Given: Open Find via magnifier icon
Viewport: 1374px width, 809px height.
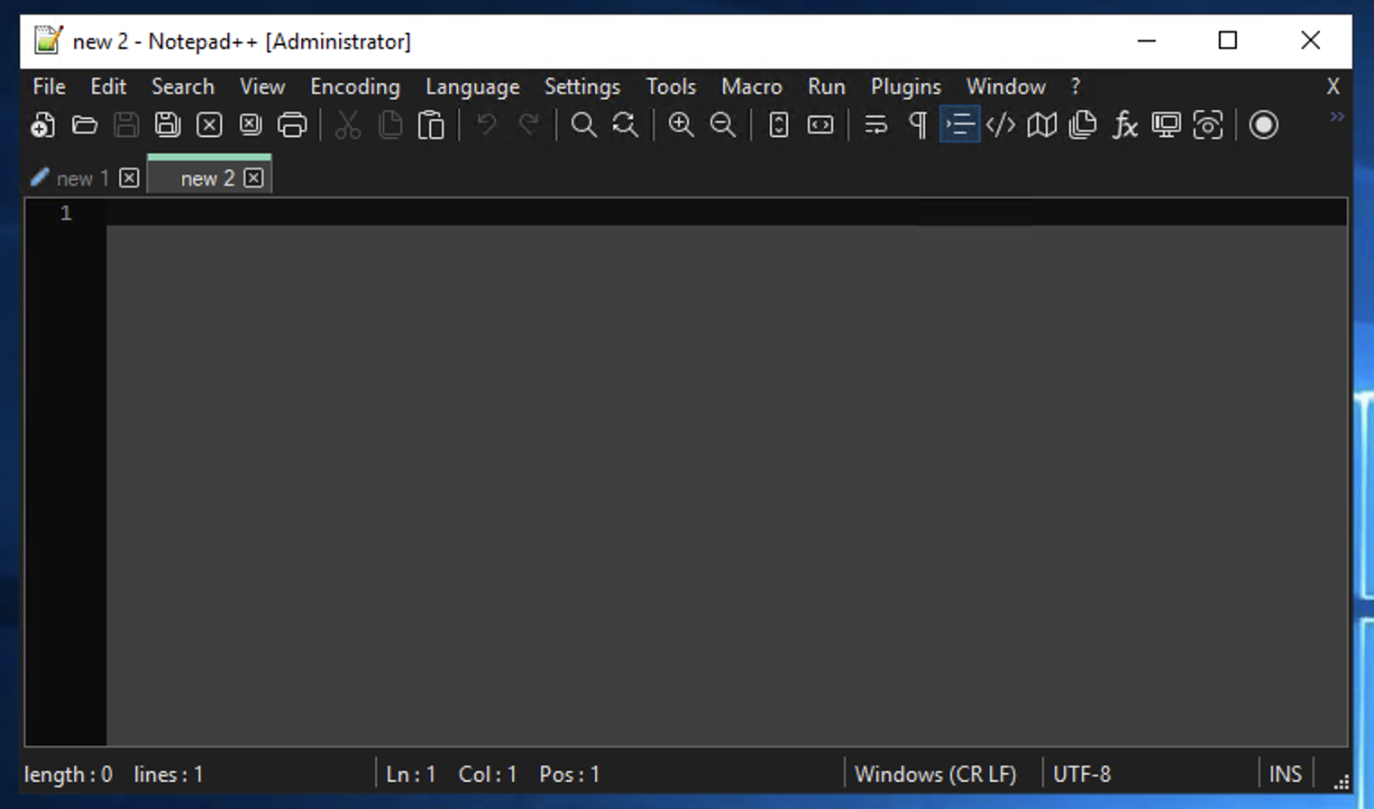Looking at the screenshot, I should tap(584, 124).
